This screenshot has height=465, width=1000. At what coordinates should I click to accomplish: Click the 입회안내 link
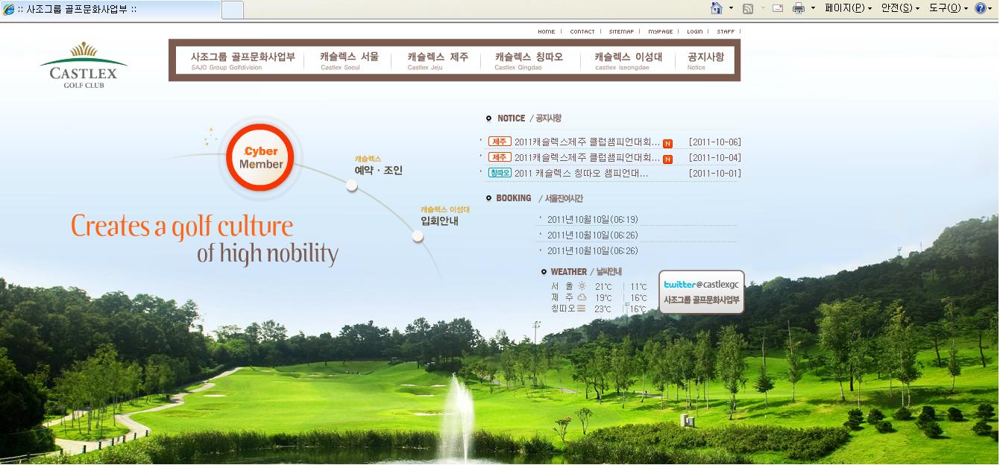tap(440, 221)
